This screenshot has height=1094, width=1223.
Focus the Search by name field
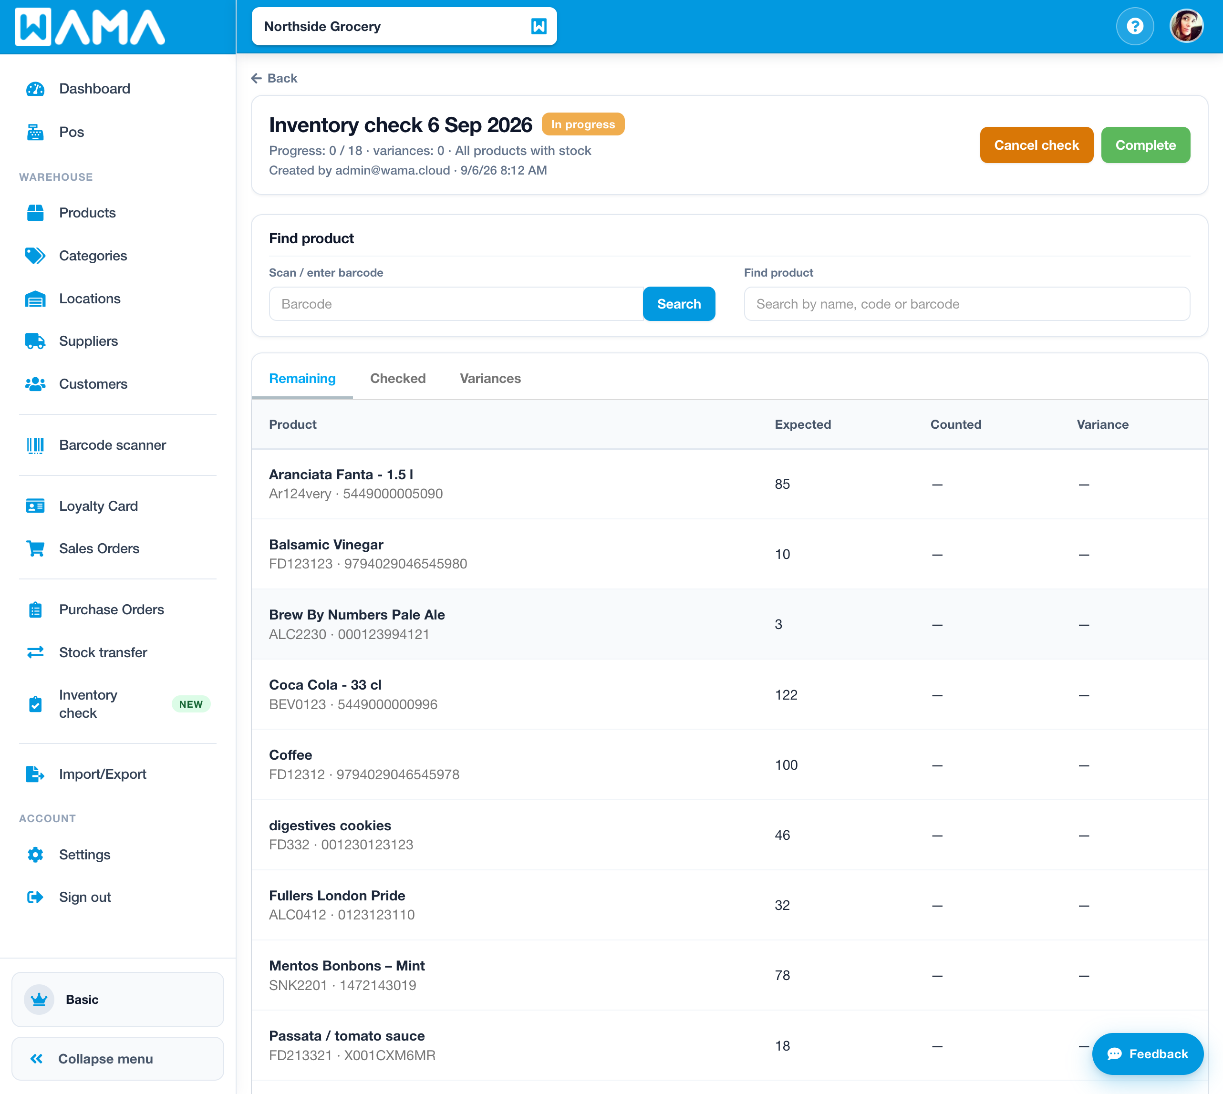coord(967,304)
